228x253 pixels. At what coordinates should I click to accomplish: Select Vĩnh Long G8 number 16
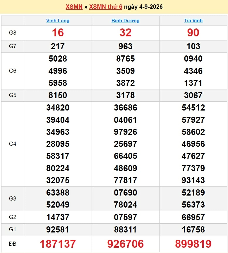pyautogui.click(x=58, y=33)
